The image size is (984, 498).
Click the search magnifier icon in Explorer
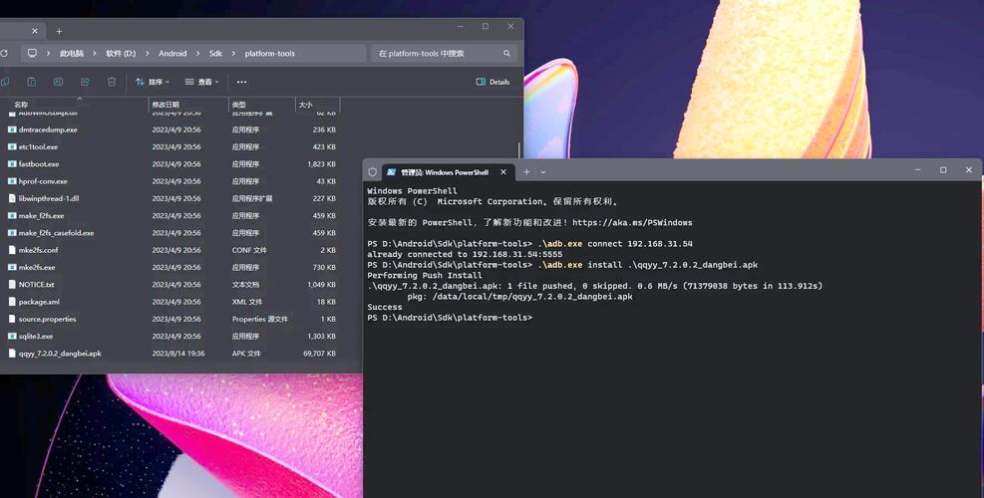pos(506,54)
